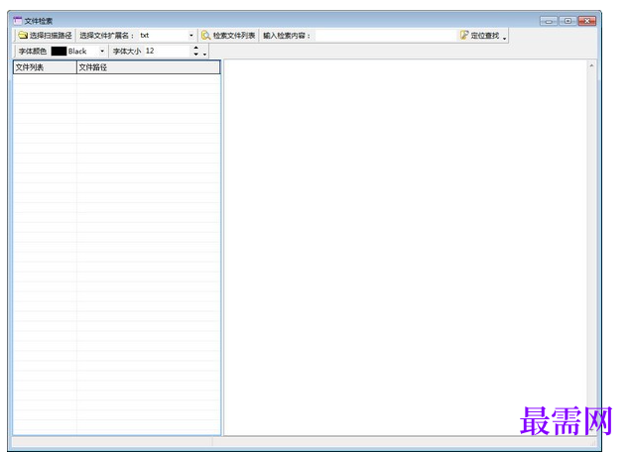Screen dimensions: 631x452
Task: Click the 字体大小 label
Action: click(x=127, y=52)
